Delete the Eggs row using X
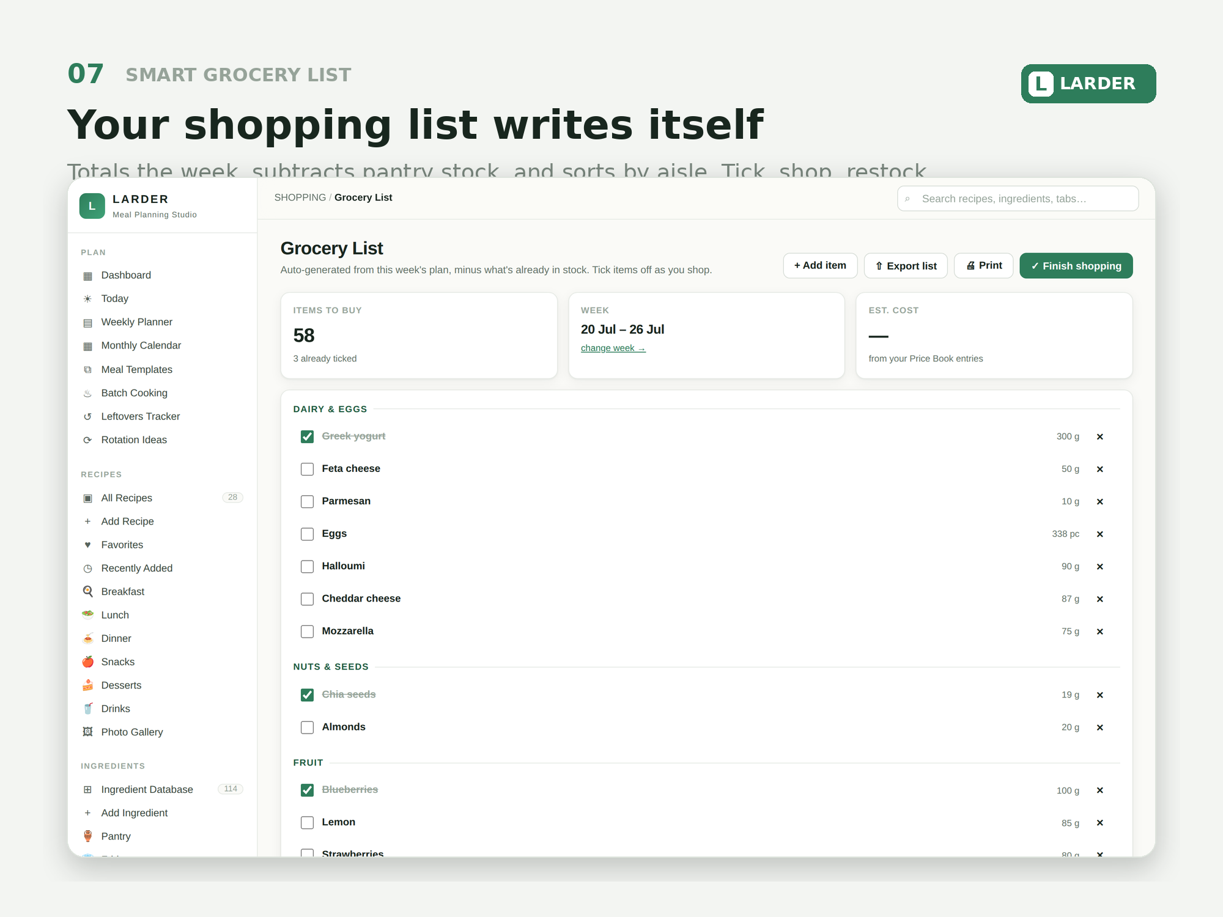1223x917 pixels. click(x=1099, y=534)
